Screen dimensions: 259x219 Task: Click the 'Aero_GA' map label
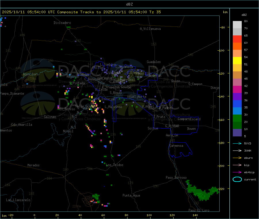[172, 135]
